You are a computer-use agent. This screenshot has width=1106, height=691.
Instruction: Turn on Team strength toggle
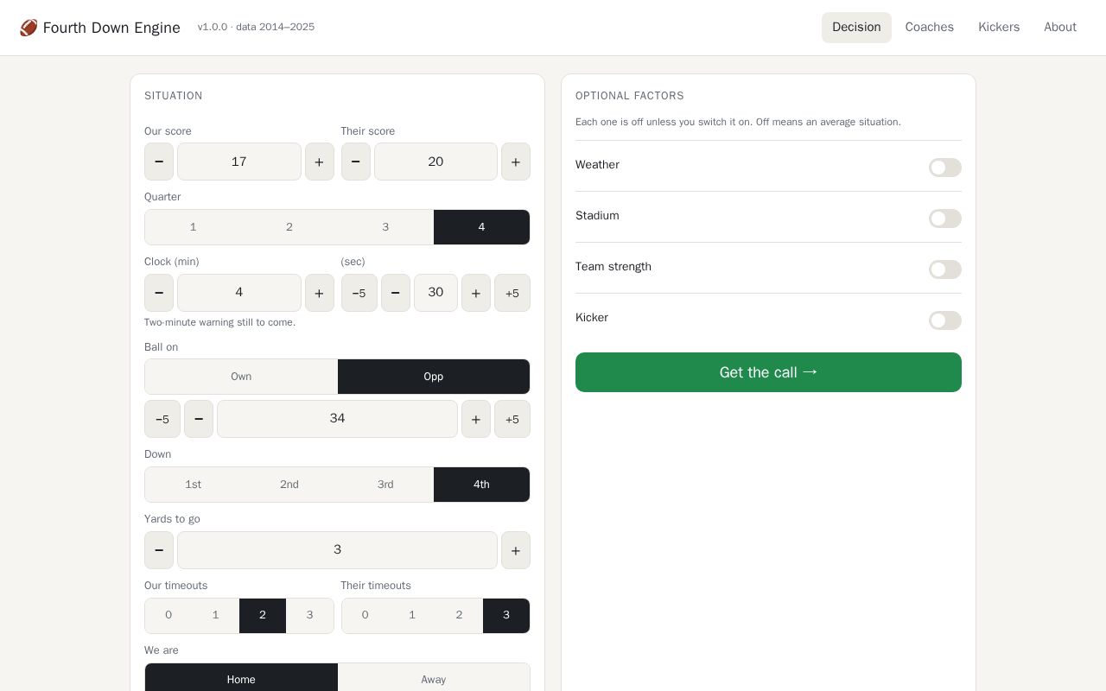[945, 269]
